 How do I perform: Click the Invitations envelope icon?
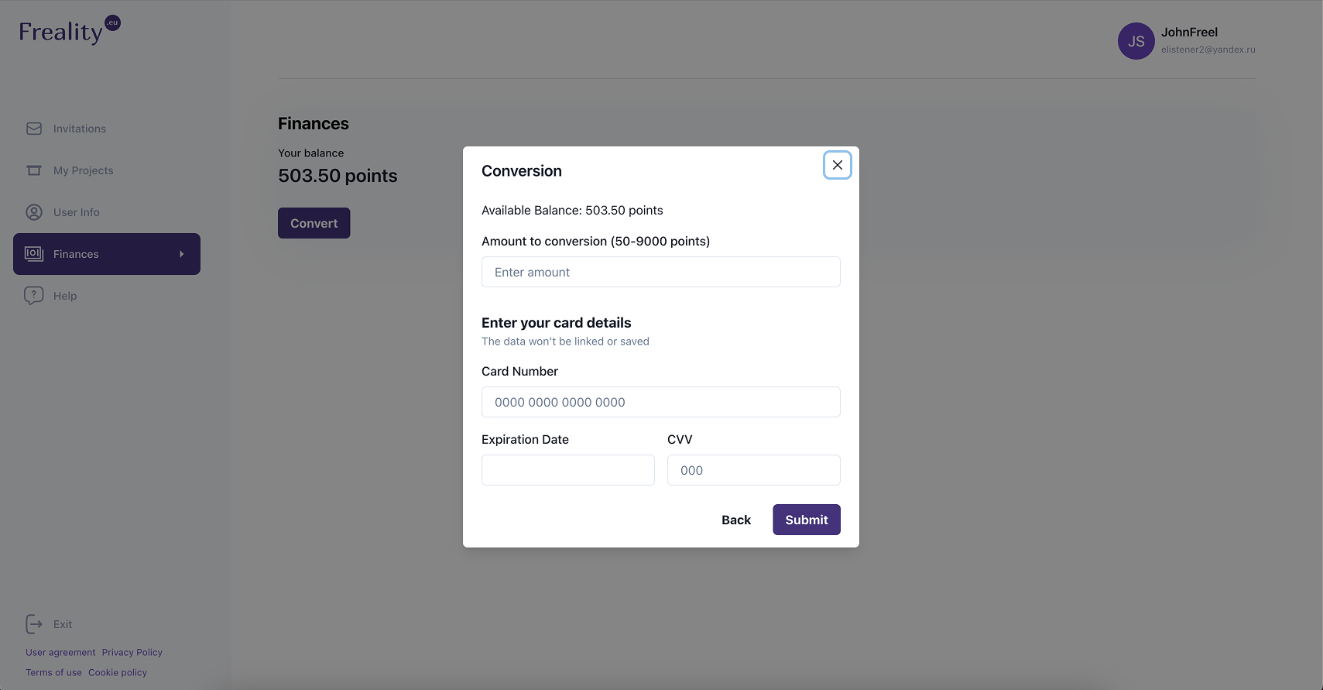[x=34, y=129]
